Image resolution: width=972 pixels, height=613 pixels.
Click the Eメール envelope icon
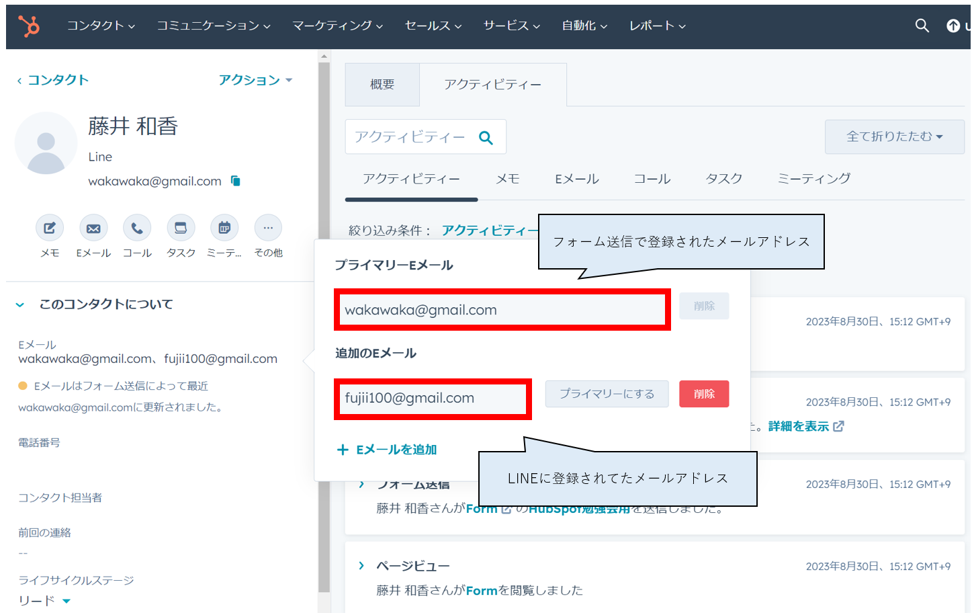click(x=93, y=229)
